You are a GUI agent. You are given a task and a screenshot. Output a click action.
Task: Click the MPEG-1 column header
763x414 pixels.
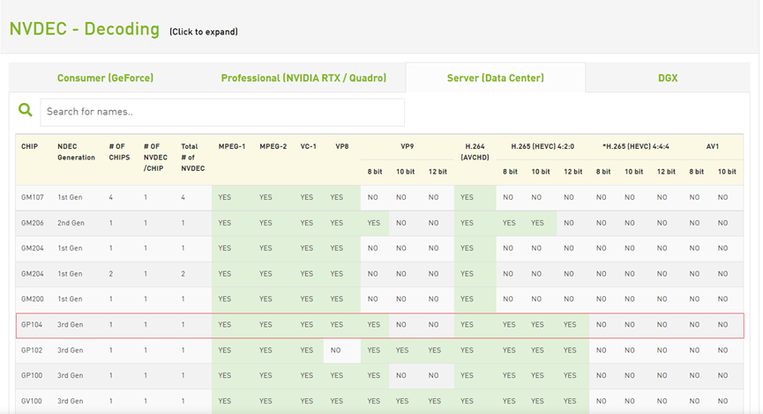232,146
